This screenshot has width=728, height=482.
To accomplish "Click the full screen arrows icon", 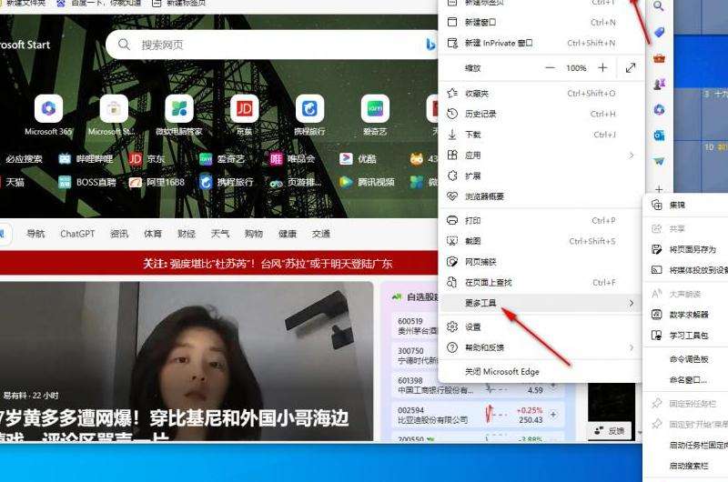I will [630, 68].
